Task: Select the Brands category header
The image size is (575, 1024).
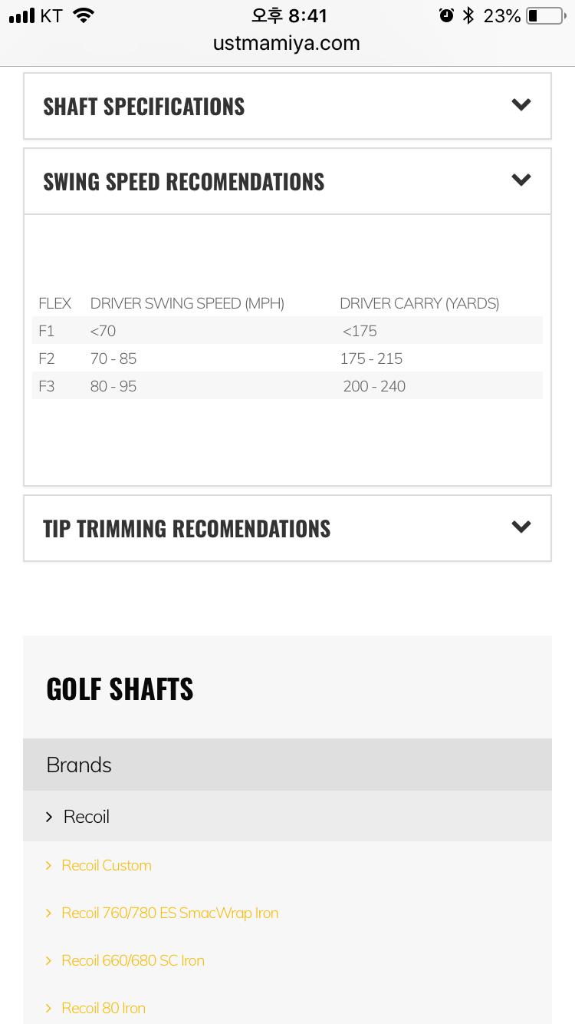Action: [79, 765]
